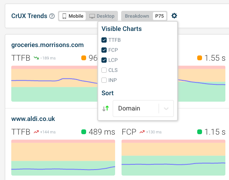This screenshot has height=180, width=229.
Task: Click the aldi FCP trend chart
Action: [x=173, y=157]
